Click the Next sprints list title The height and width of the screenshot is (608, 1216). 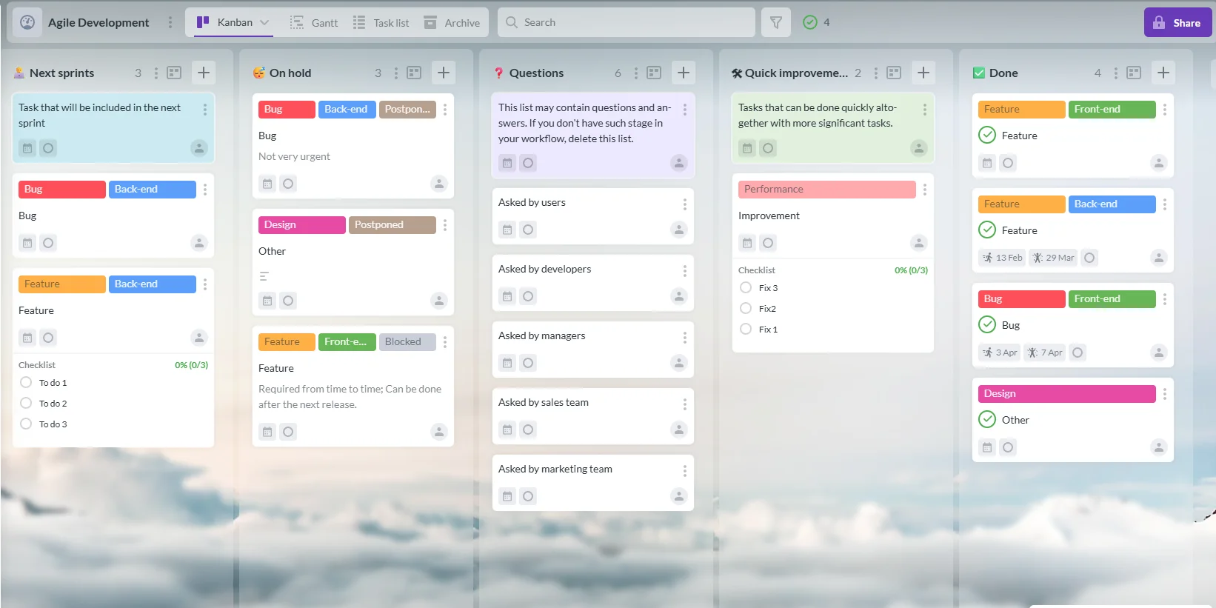61,73
